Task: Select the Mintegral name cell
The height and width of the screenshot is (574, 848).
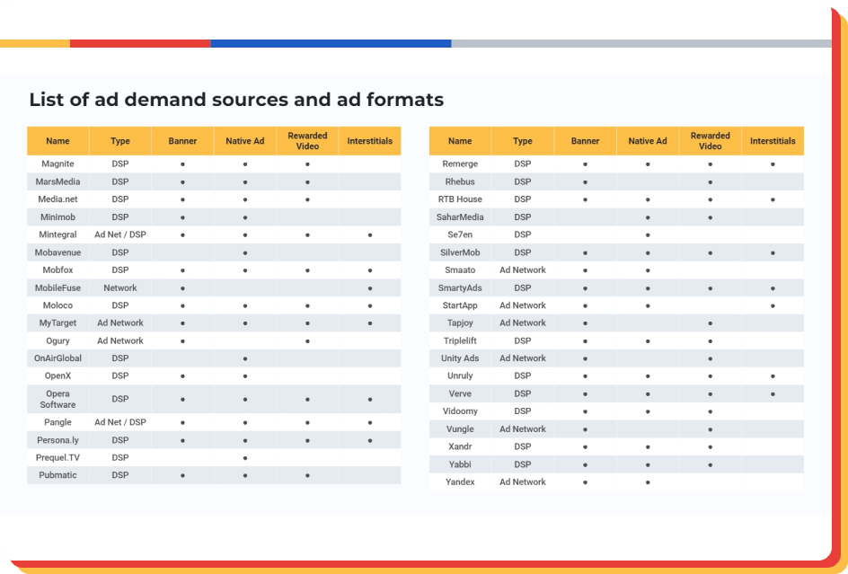Action: coord(57,234)
